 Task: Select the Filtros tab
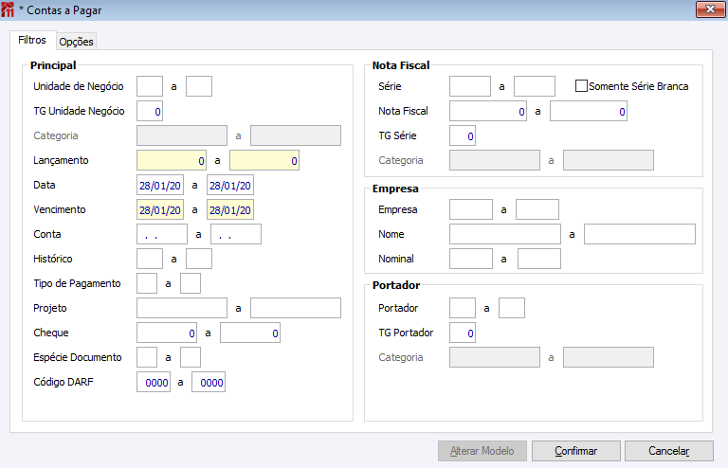click(x=32, y=41)
